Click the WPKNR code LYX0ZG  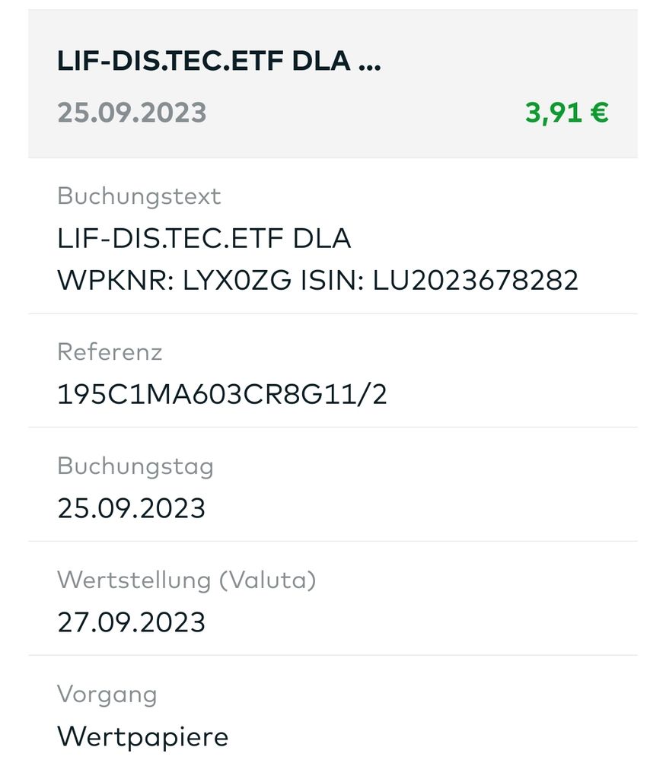click(246, 281)
